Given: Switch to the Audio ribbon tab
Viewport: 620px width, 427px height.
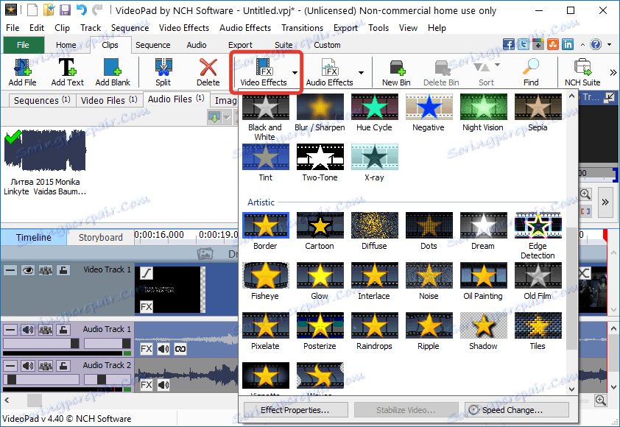Looking at the screenshot, I should pyautogui.click(x=197, y=45).
